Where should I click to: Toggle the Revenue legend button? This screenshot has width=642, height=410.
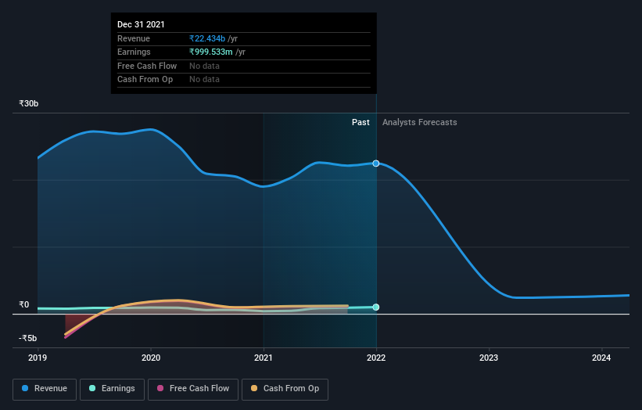coord(45,389)
